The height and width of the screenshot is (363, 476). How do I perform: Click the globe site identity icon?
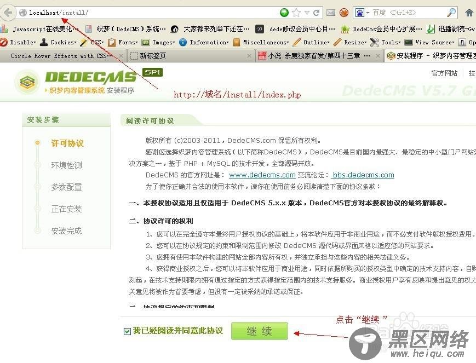point(23,13)
